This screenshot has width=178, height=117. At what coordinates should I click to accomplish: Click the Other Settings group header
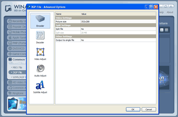tap(106, 36)
